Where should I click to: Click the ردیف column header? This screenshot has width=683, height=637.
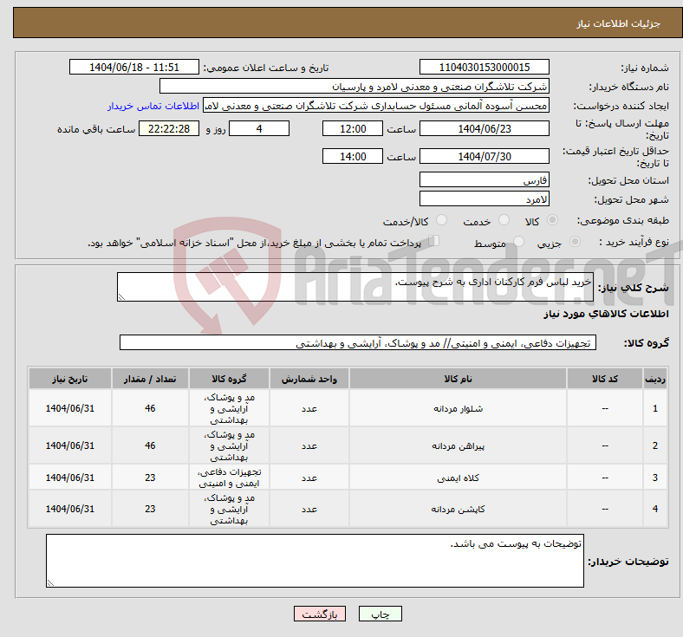(655, 379)
